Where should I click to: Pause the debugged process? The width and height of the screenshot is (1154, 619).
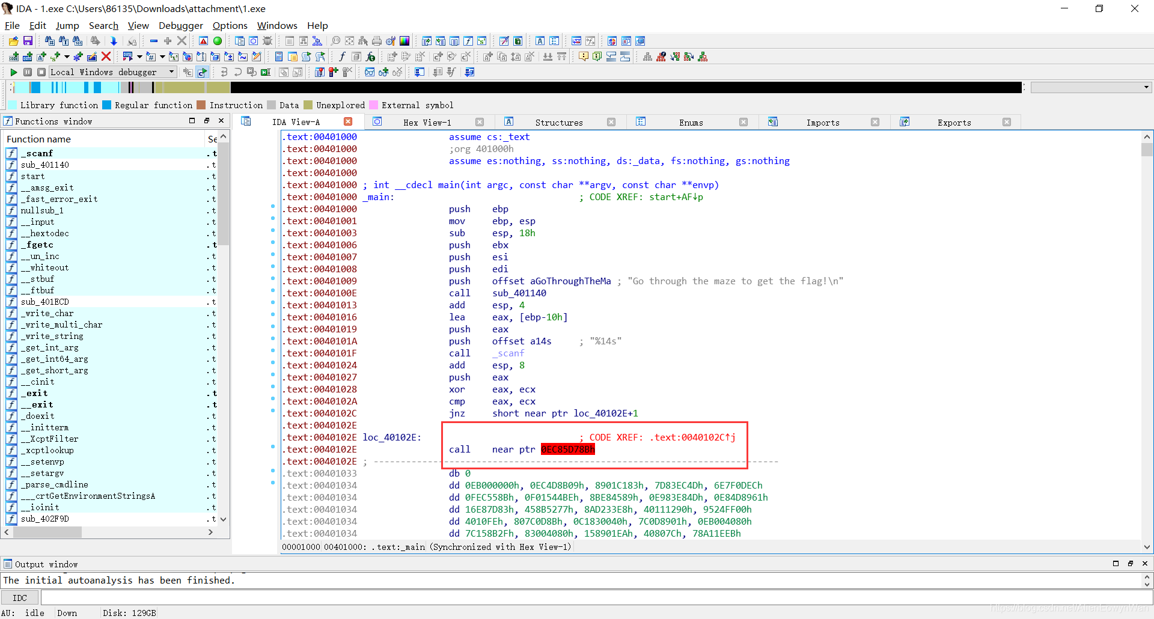(x=28, y=72)
